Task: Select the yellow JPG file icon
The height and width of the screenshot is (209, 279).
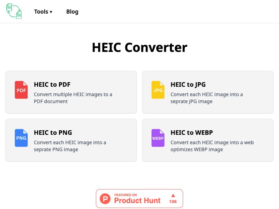Action: [x=158, y=90]
